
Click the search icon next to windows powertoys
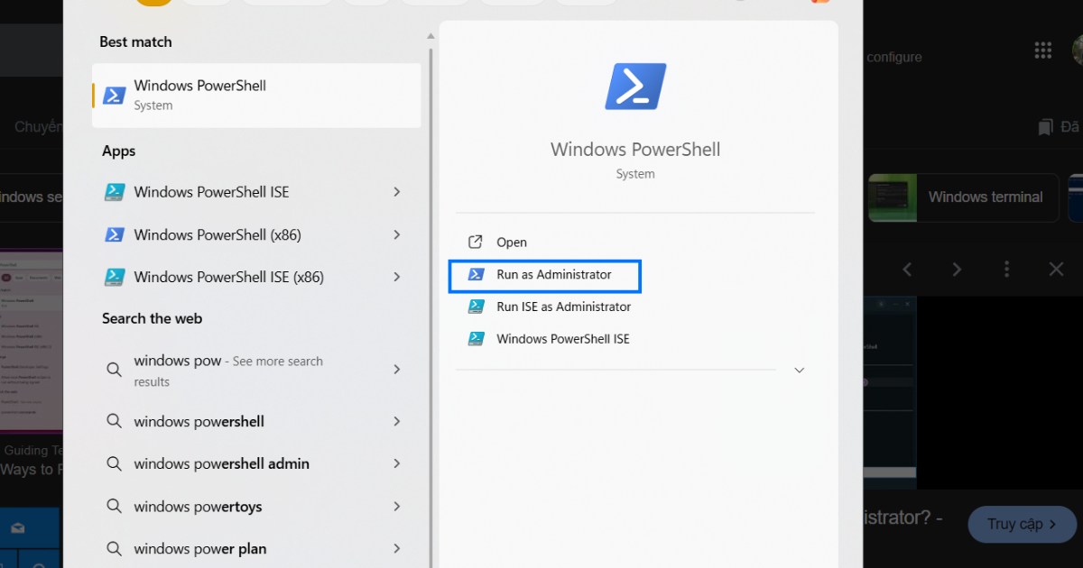click(114, 507)
